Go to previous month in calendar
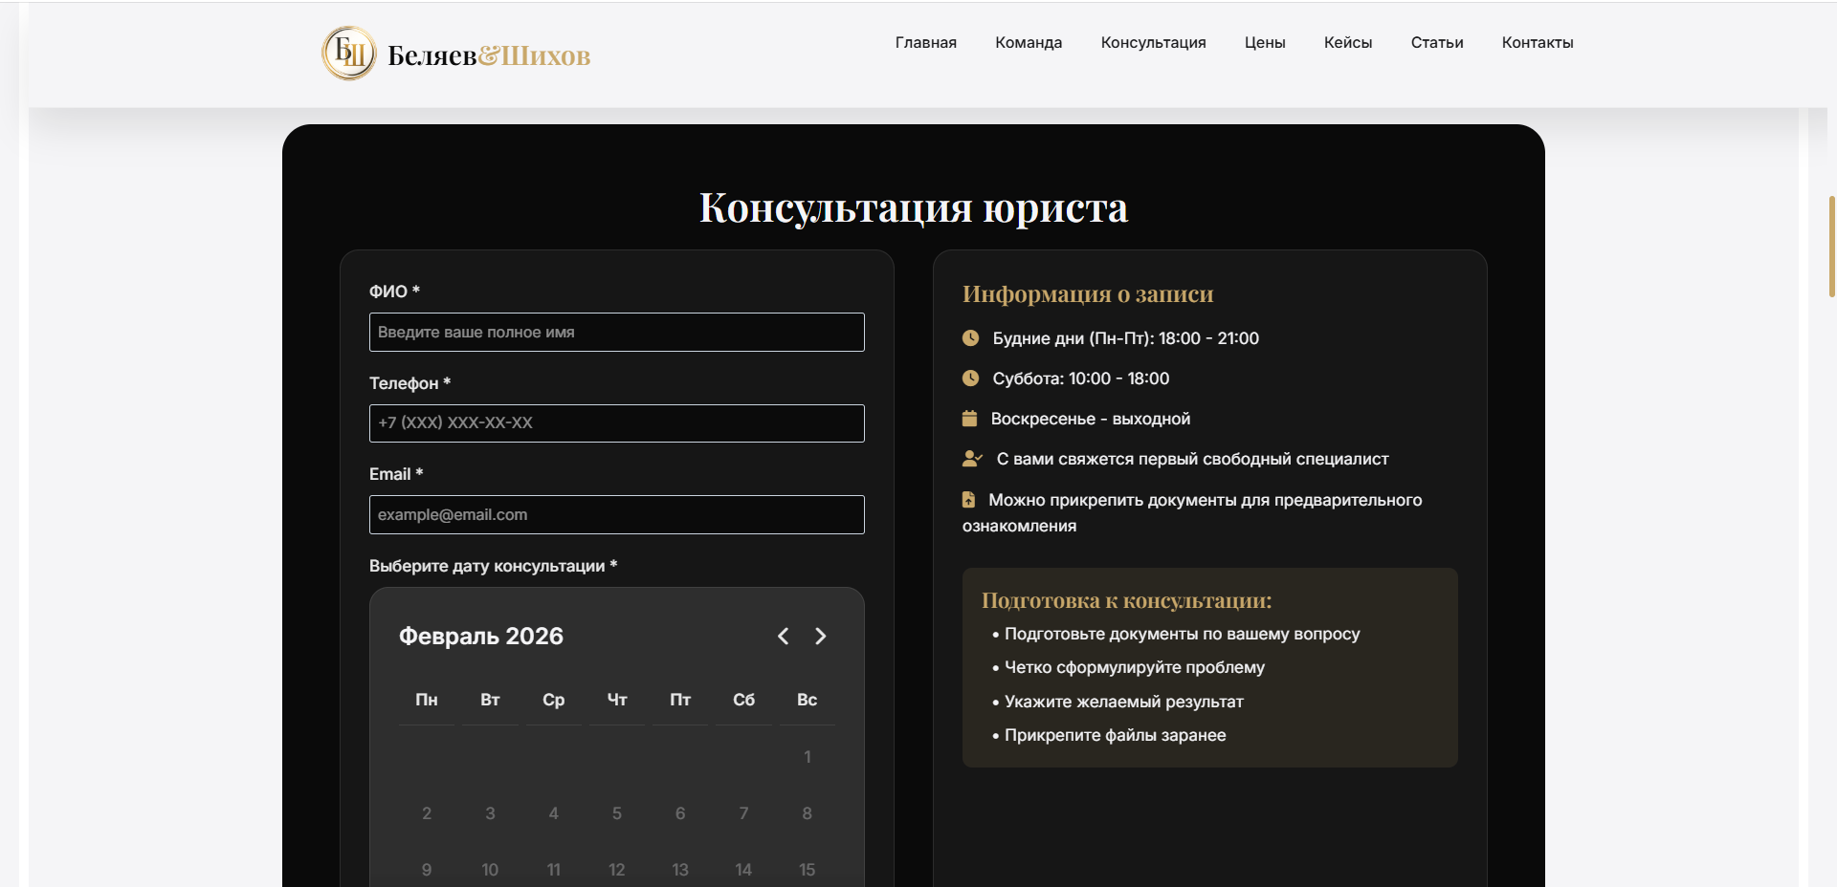This screenshot has height=887, width=1837. tap(783, 637)
